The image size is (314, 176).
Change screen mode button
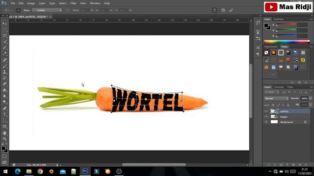pyautogui.click(x=4, y=162)
